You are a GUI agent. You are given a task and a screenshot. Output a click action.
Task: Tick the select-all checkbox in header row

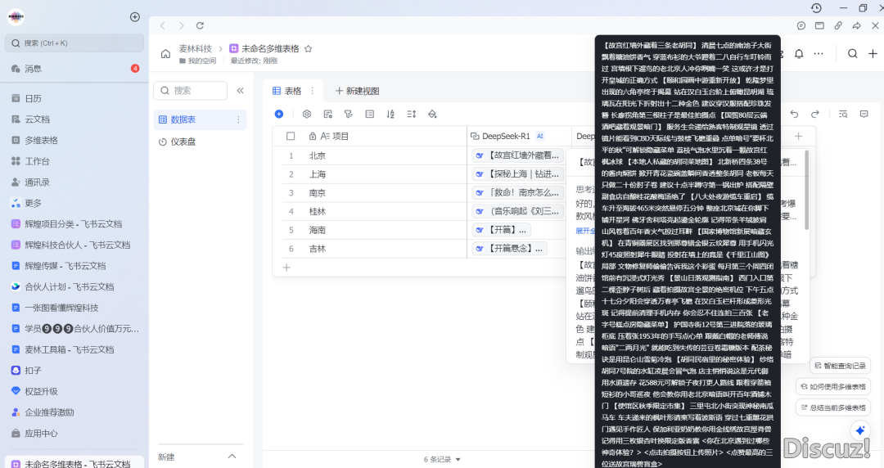click(291, 136)
